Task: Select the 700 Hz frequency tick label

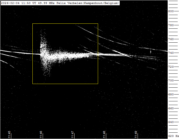Action: click(171, 81)
